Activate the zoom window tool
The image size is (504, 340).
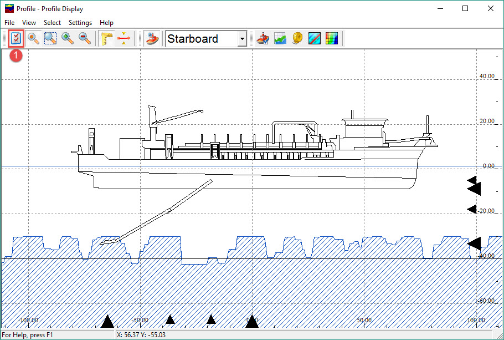click(x=50, y=39)
